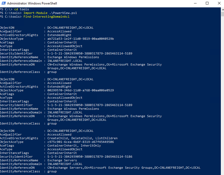Click the scrollbar up arrow
This screenshot has height=175, width=224.
(222, 10)
